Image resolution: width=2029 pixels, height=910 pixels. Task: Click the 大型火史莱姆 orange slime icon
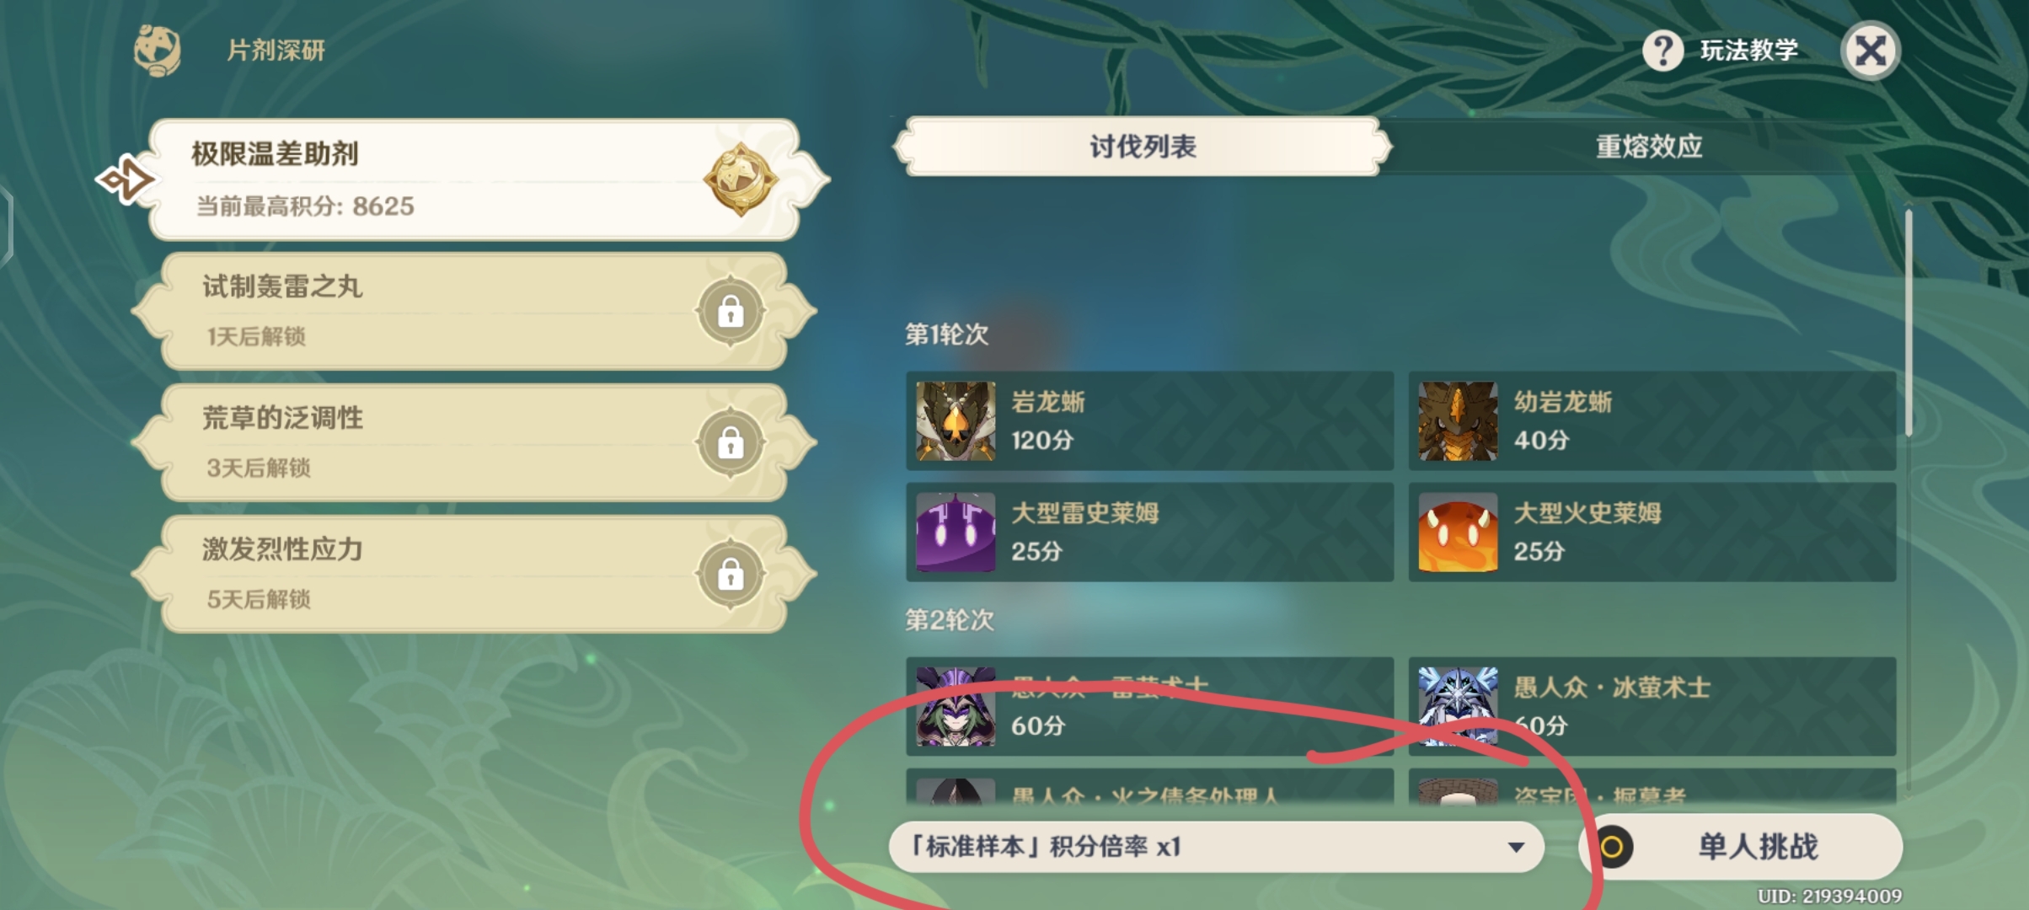pyautogui.click(x=1458, y=533)
